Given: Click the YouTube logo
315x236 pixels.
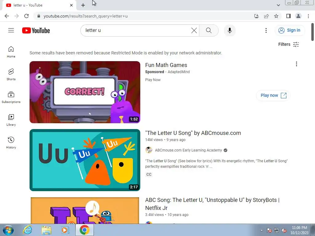Looking at the screenshot, I should coord(36,30).
